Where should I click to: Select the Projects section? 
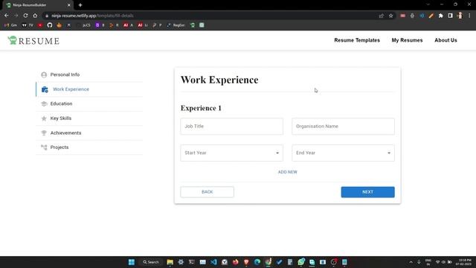point(89,147)
